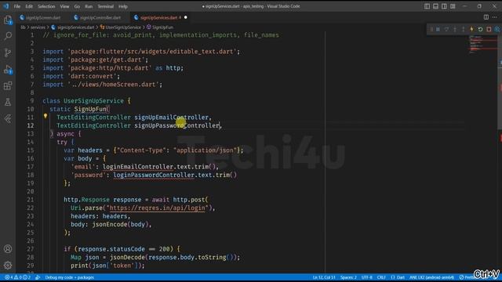The height and width of the screenshot is (282, 502).
Task: Click 'jsonEncode' on line 24
Action: coord(110,225)
